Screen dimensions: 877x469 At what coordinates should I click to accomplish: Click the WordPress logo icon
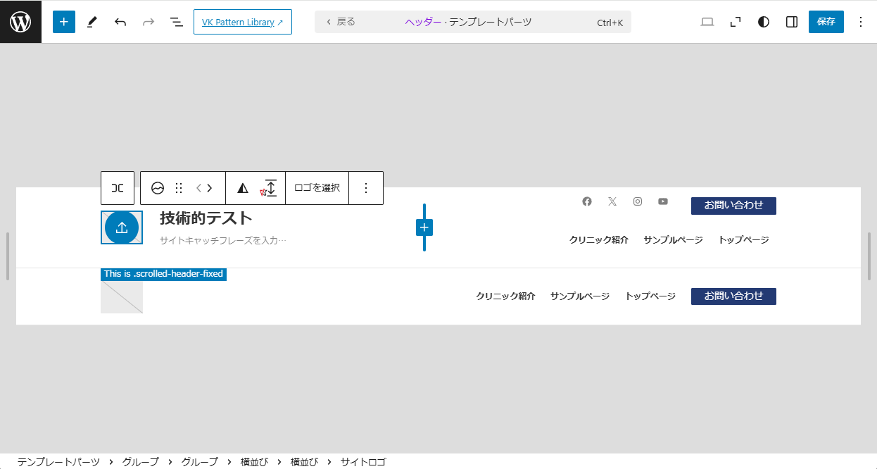point(20,22)
